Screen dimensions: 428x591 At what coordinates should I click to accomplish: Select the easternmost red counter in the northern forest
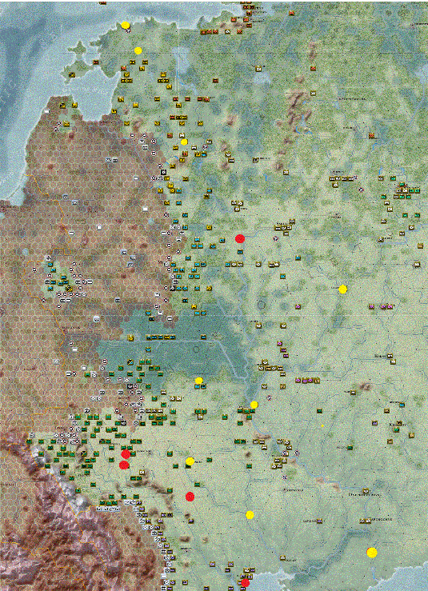point(373,136)
